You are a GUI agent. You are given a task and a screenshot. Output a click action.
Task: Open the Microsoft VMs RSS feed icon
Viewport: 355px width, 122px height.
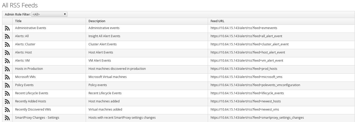[x=7, y=77]
